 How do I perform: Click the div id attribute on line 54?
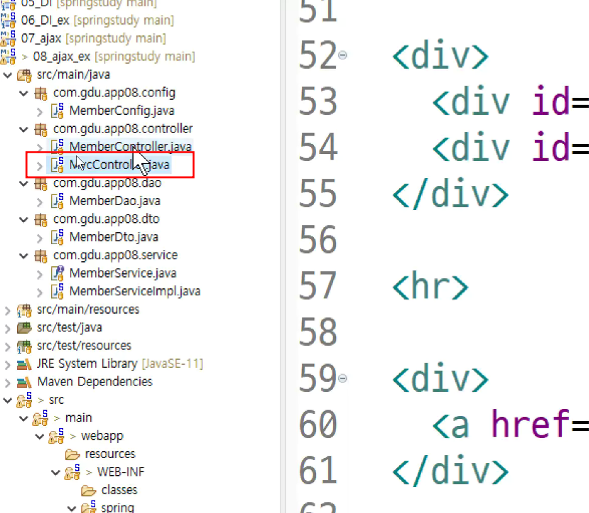[x=551, y=146]
